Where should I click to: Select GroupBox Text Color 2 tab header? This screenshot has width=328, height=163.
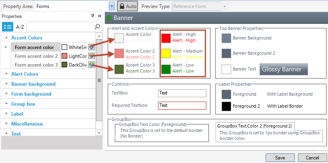click(255, 126)
